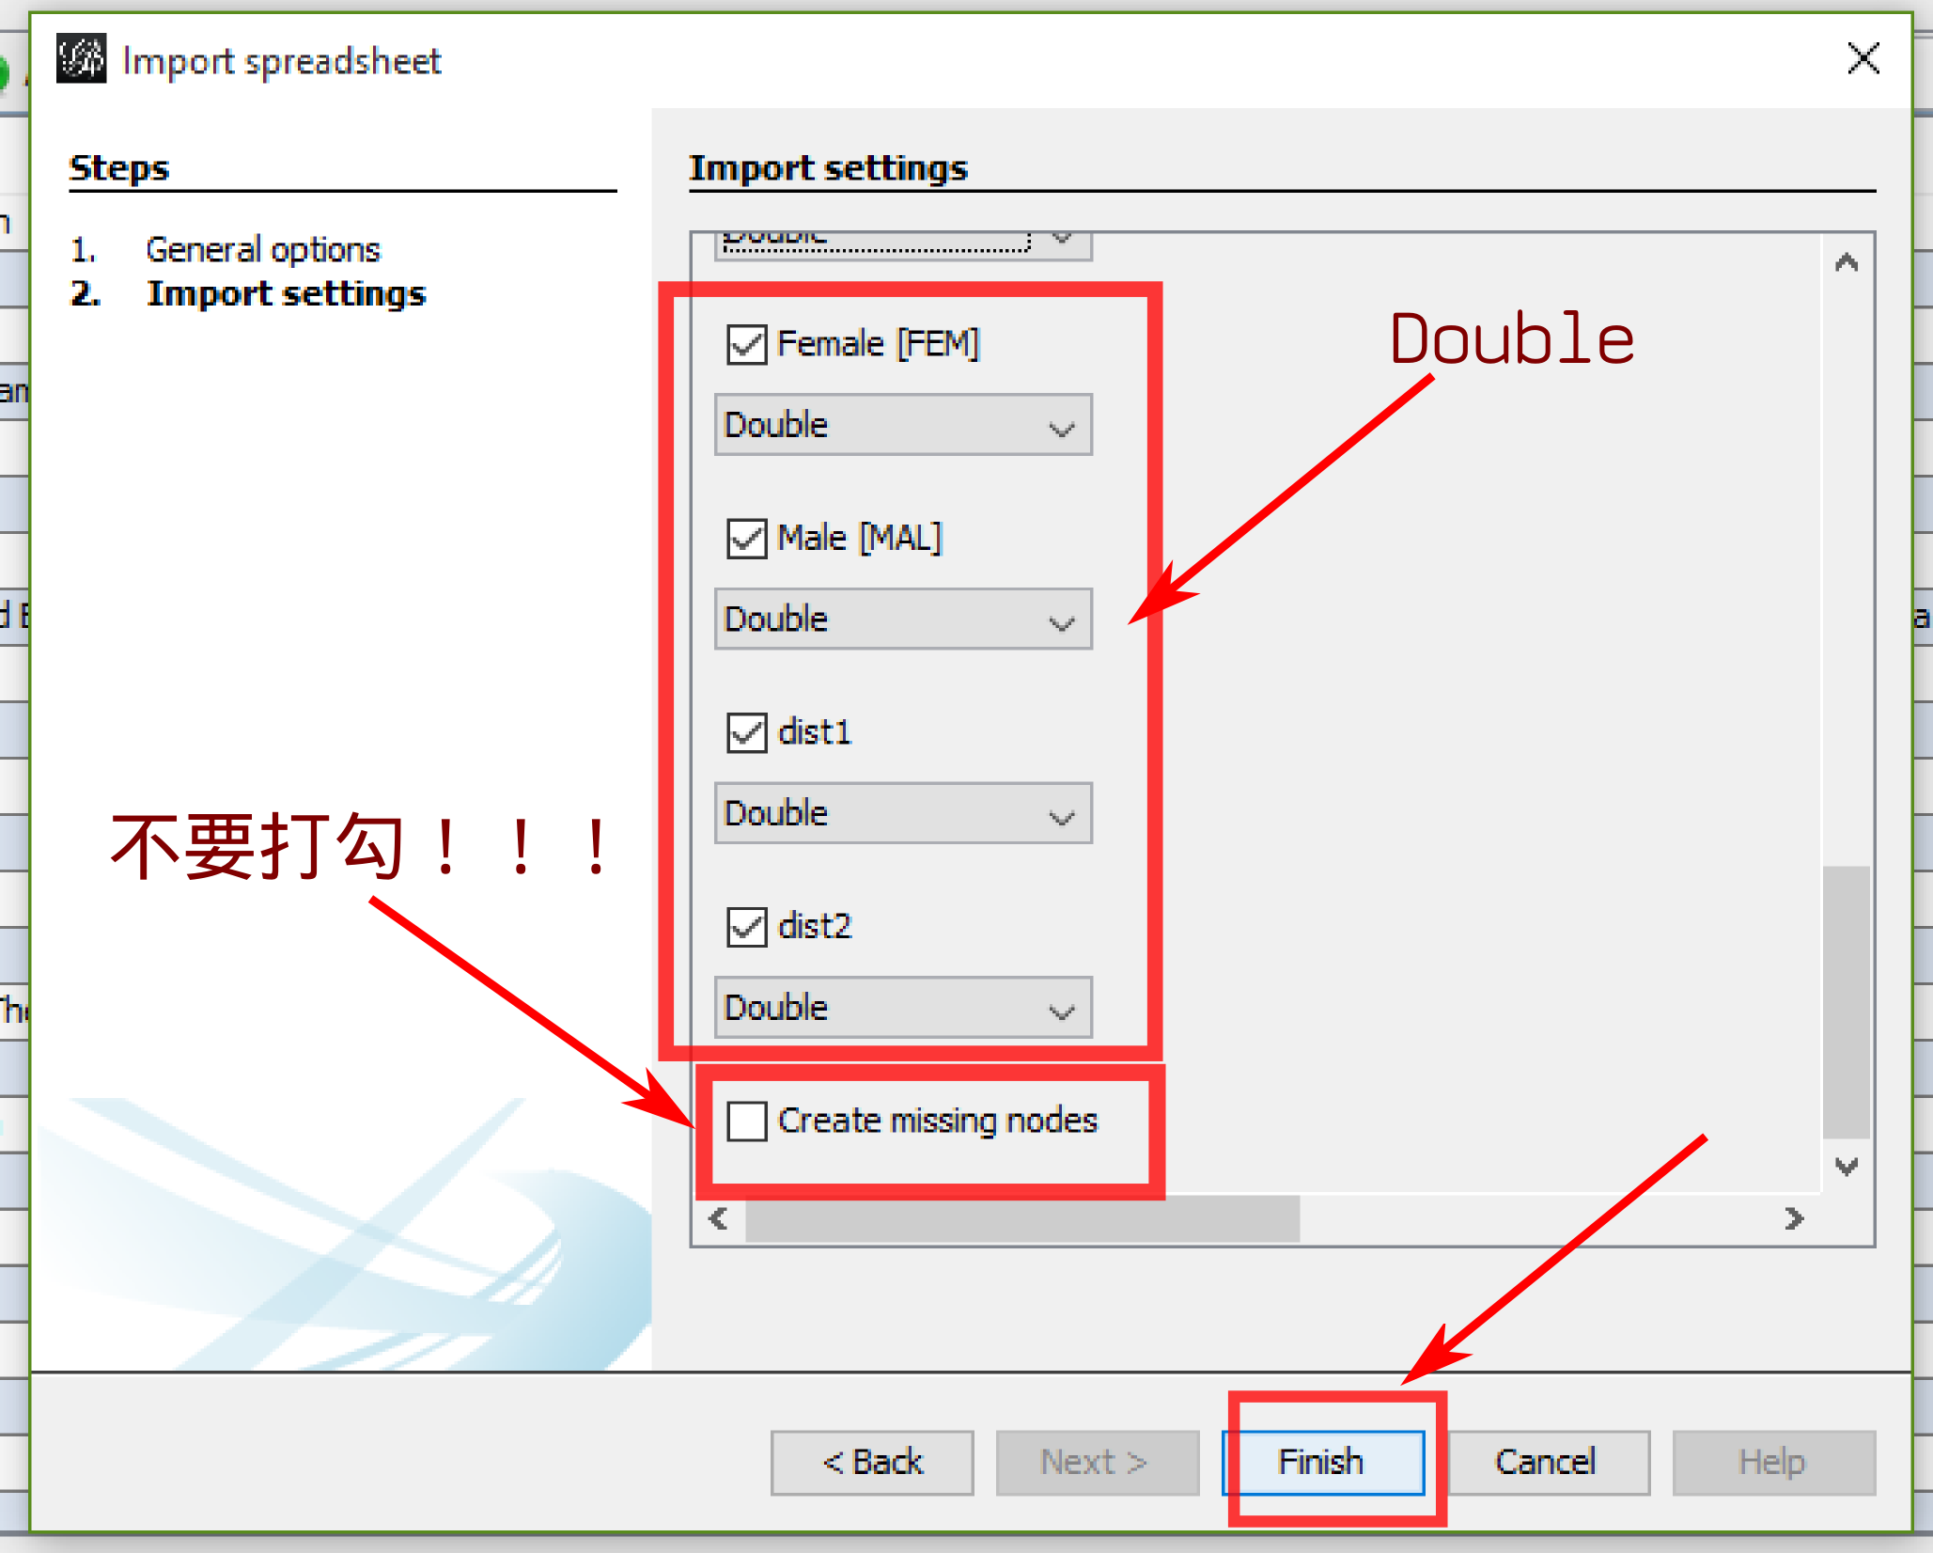This screenshot has height=1553, width=1933.
Task: Click dist2 column header checkbox
Action: tap(744, 922)
